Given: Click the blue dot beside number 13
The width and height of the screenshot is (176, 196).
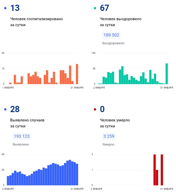Looking at the screenshot, I should (x=5, y=8).
